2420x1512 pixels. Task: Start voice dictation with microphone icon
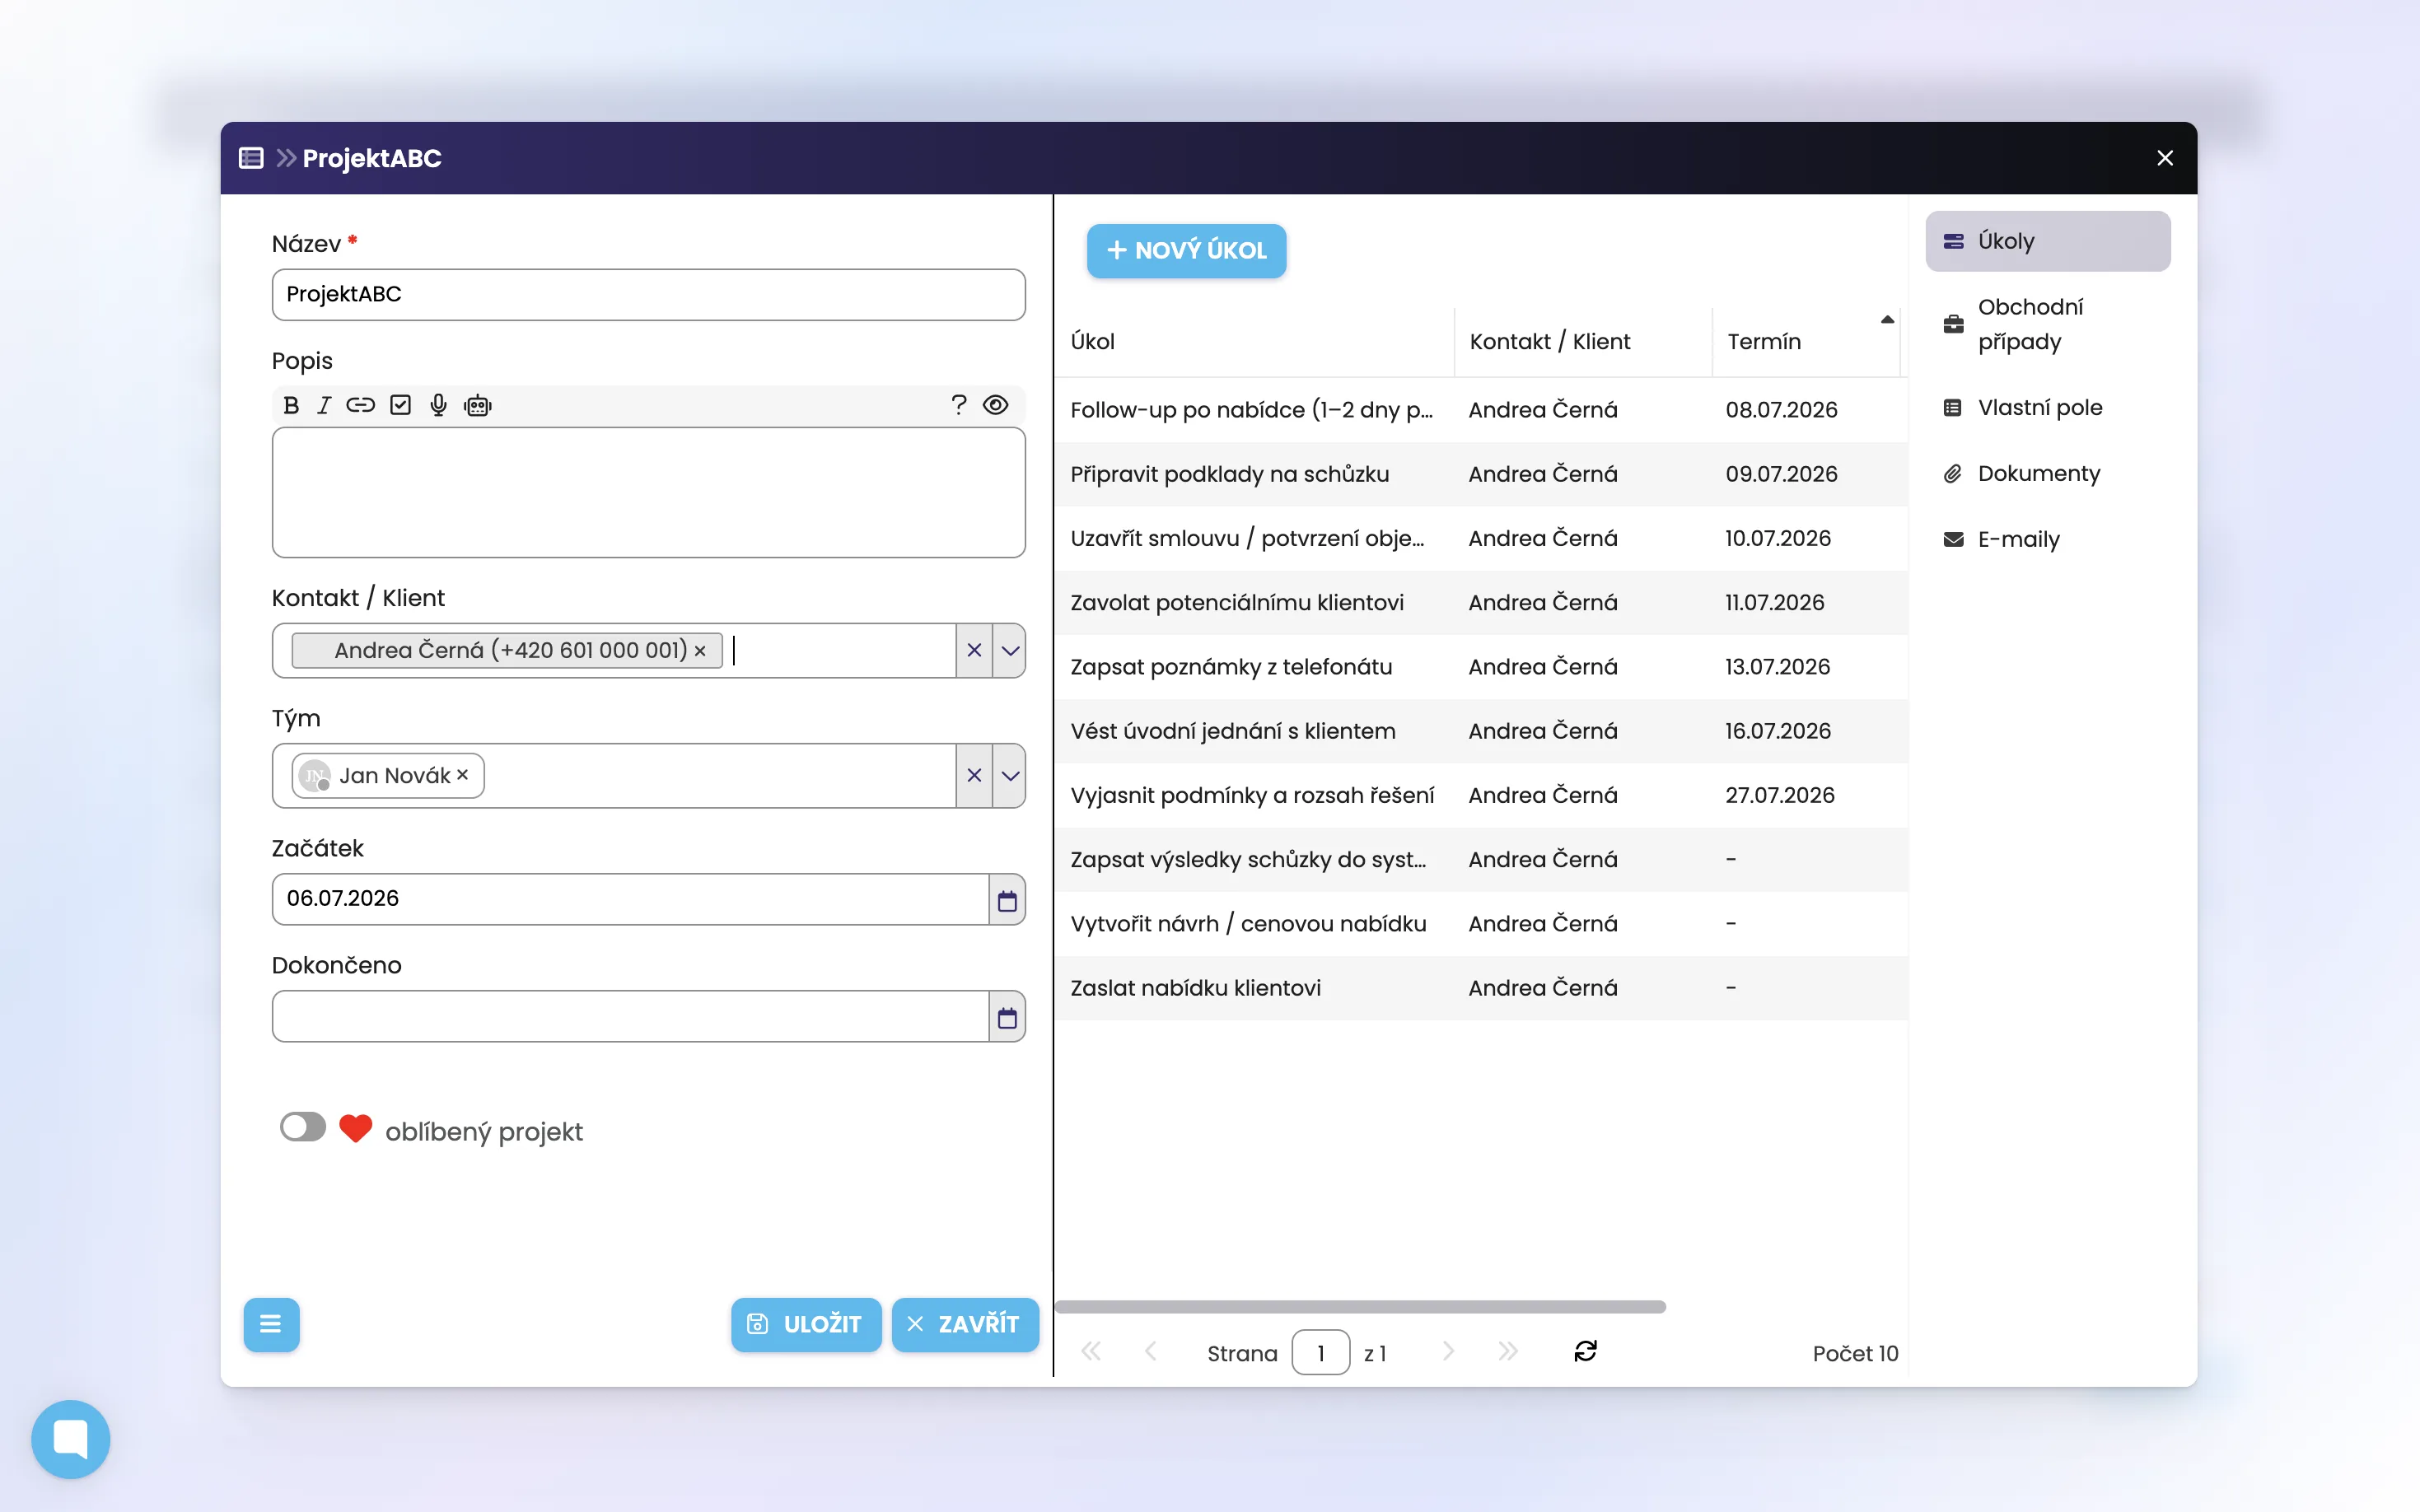click(438, 405)
